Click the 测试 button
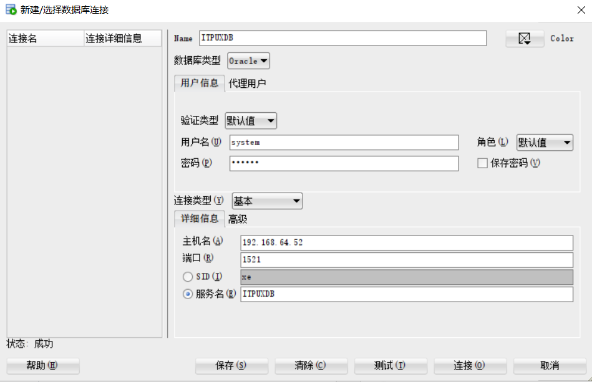592x382 pixels. (x=391, y=365)
